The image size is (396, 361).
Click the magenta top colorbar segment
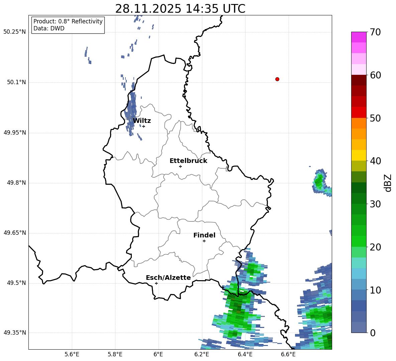pyautogui.click(x=359, y=37)
